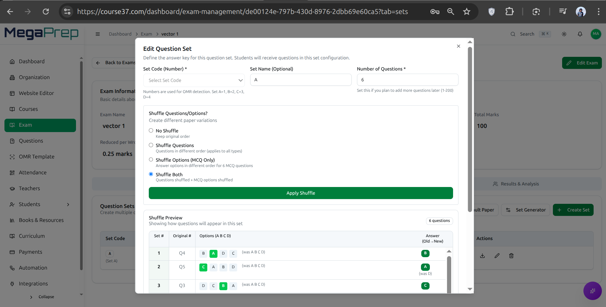Click the purple AI assistant floating icon
The height and width of the screenshot is (307, 606).
pyautogui.click(x=592, y=290)
